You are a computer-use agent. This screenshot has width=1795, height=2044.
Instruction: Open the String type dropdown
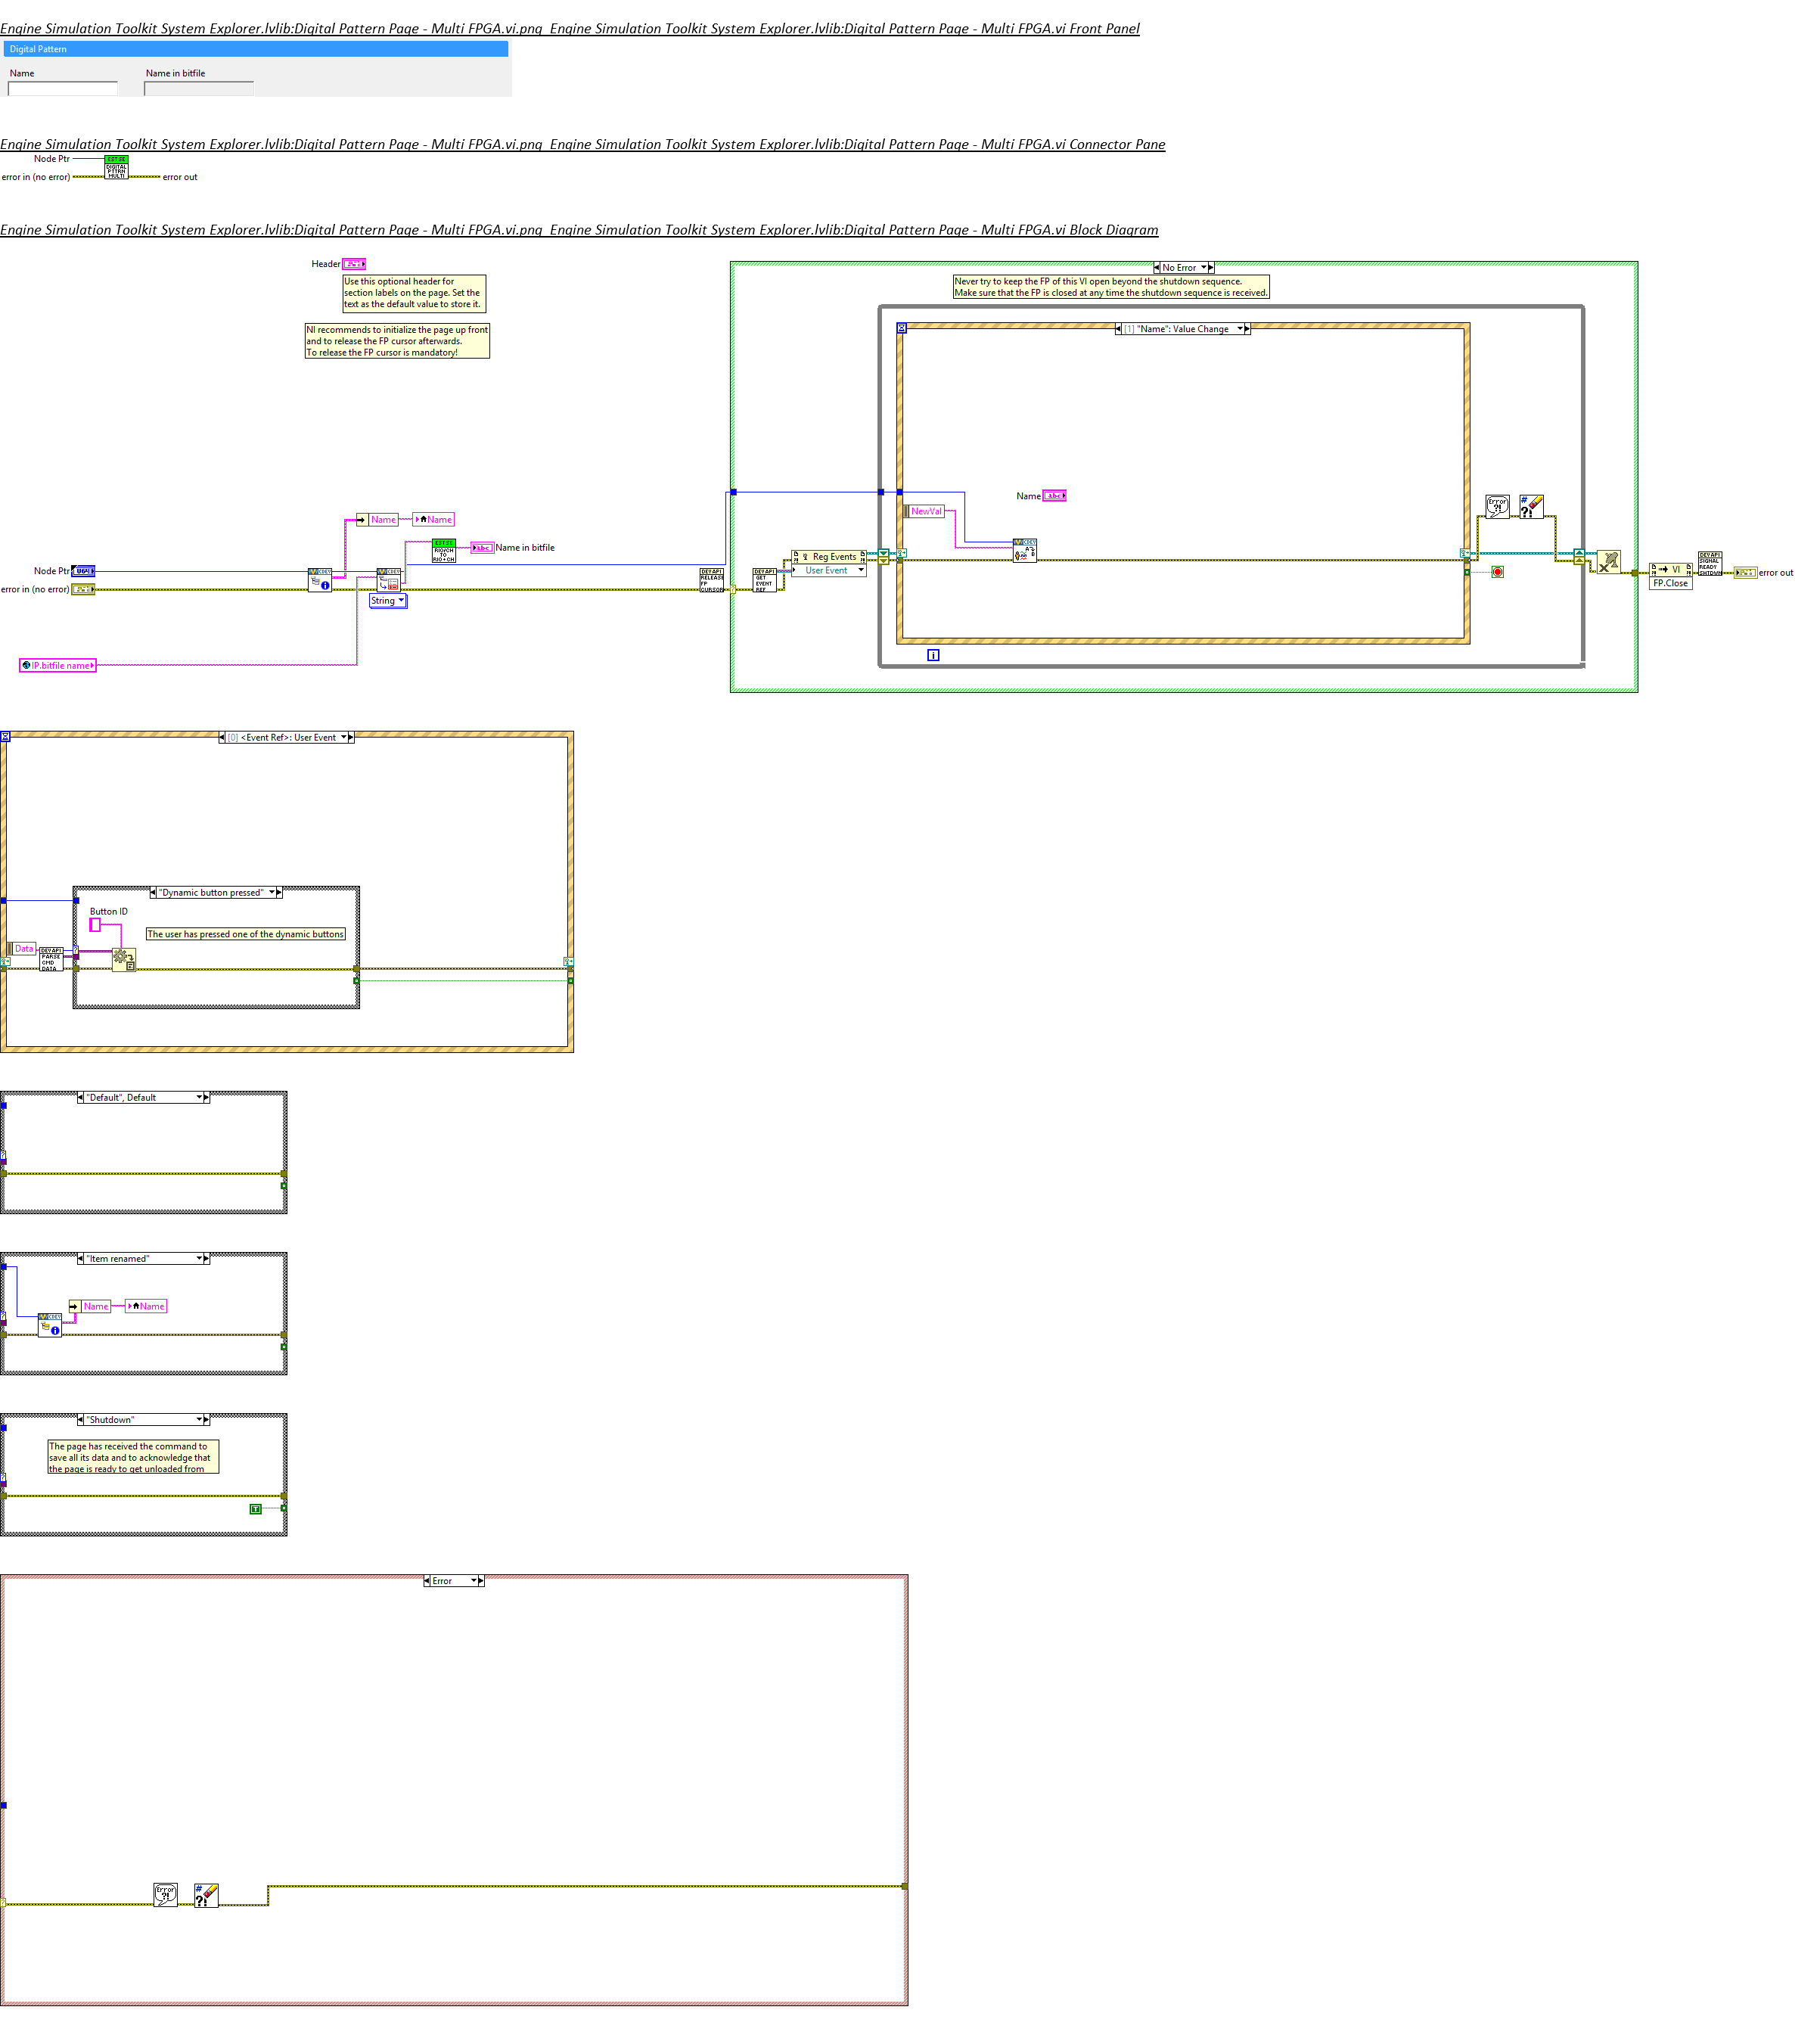(x=388, y=601)
